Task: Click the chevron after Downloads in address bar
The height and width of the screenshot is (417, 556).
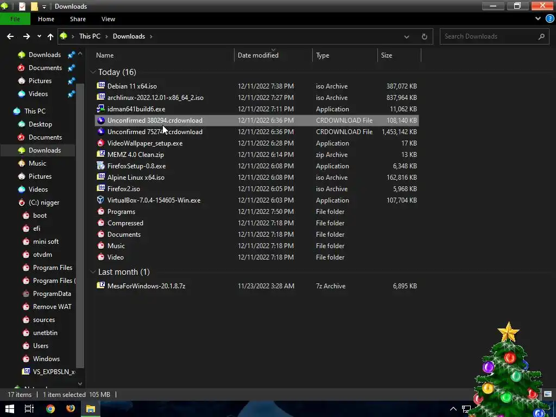Action: pos(151,36)
